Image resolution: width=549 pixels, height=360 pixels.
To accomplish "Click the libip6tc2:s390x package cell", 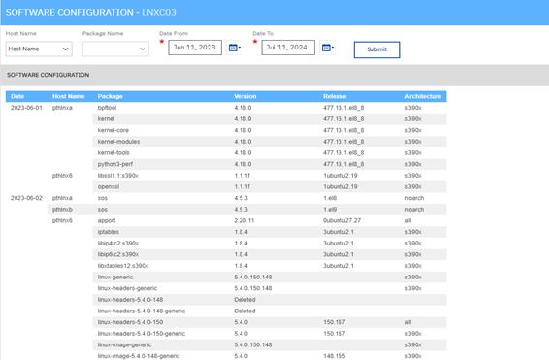I will click(118, 254).
